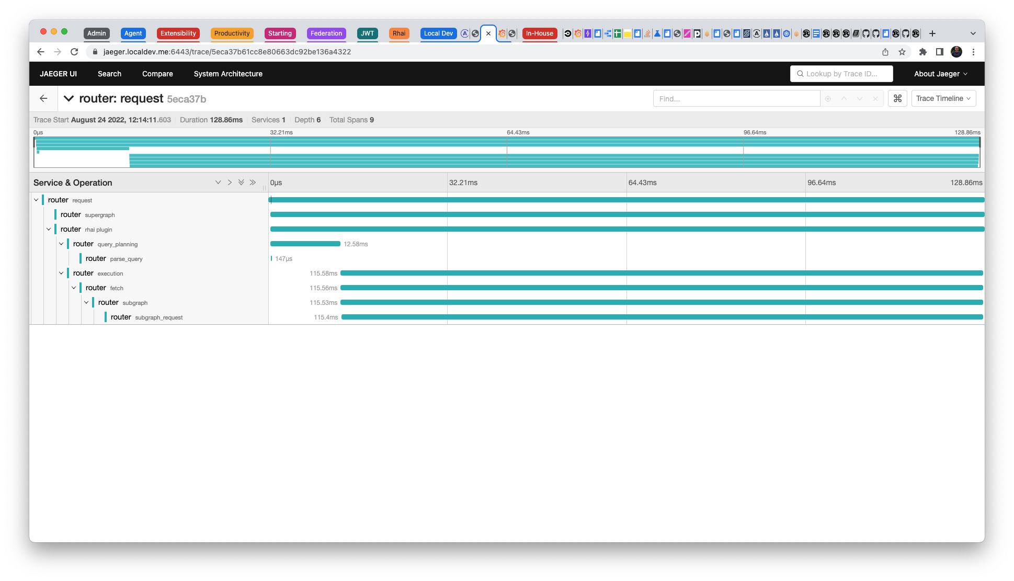Collapse the router query_planning span
1014x581 pixels.
click(x=61, y=244)
